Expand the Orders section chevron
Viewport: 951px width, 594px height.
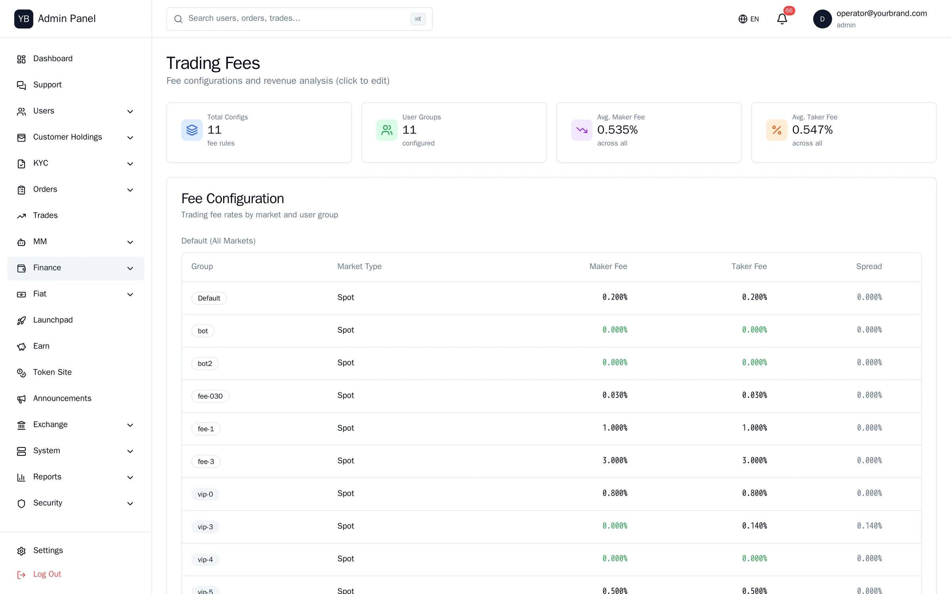130,190
